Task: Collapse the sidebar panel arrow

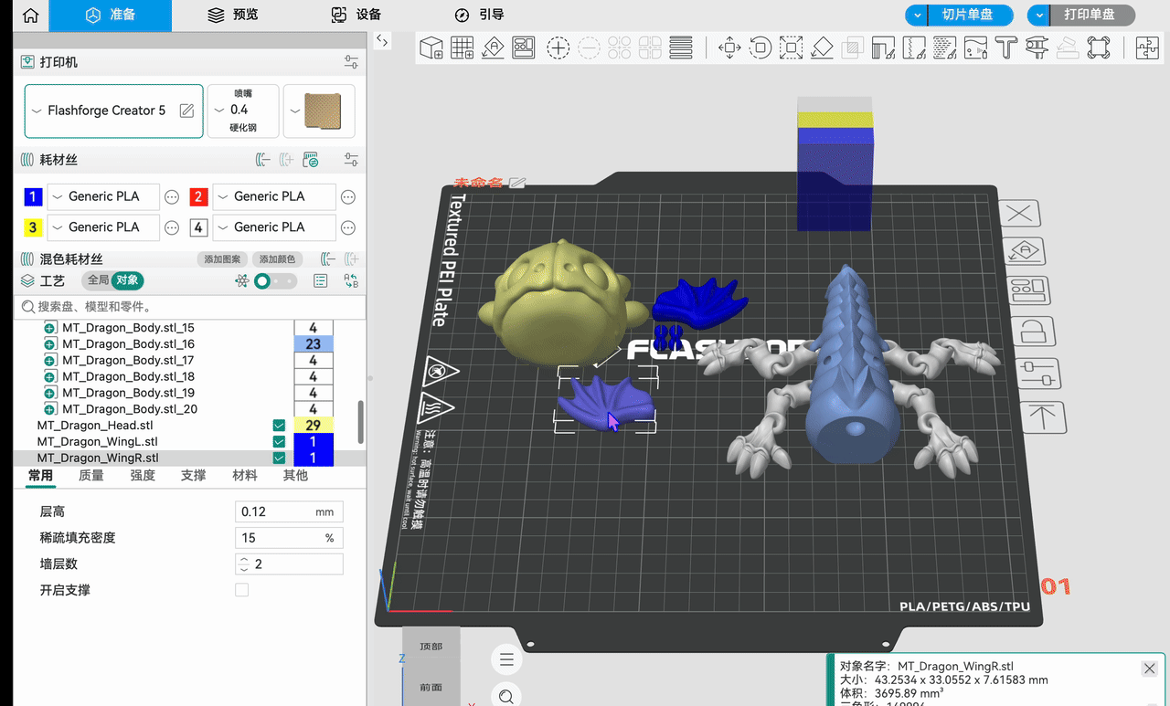Action: (382, 41)
